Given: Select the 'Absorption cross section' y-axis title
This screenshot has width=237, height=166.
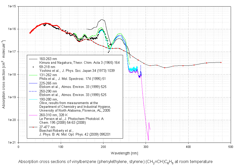Looking at the screenshot, I should point(4,74).
